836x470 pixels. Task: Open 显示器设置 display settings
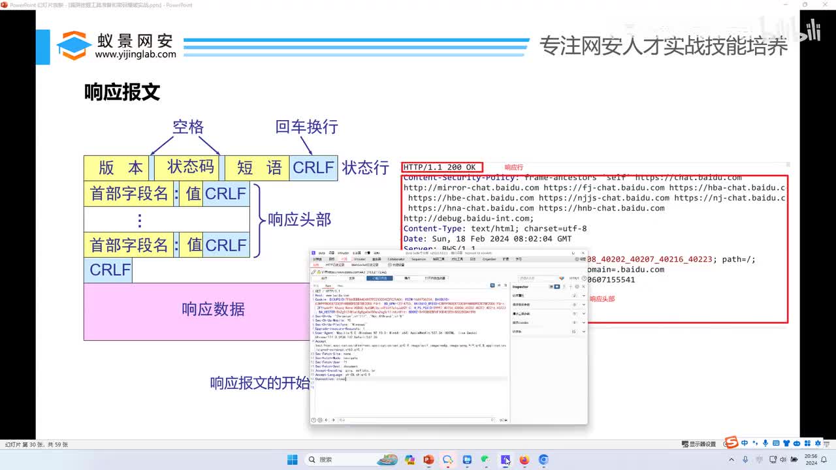coord(699,444)
